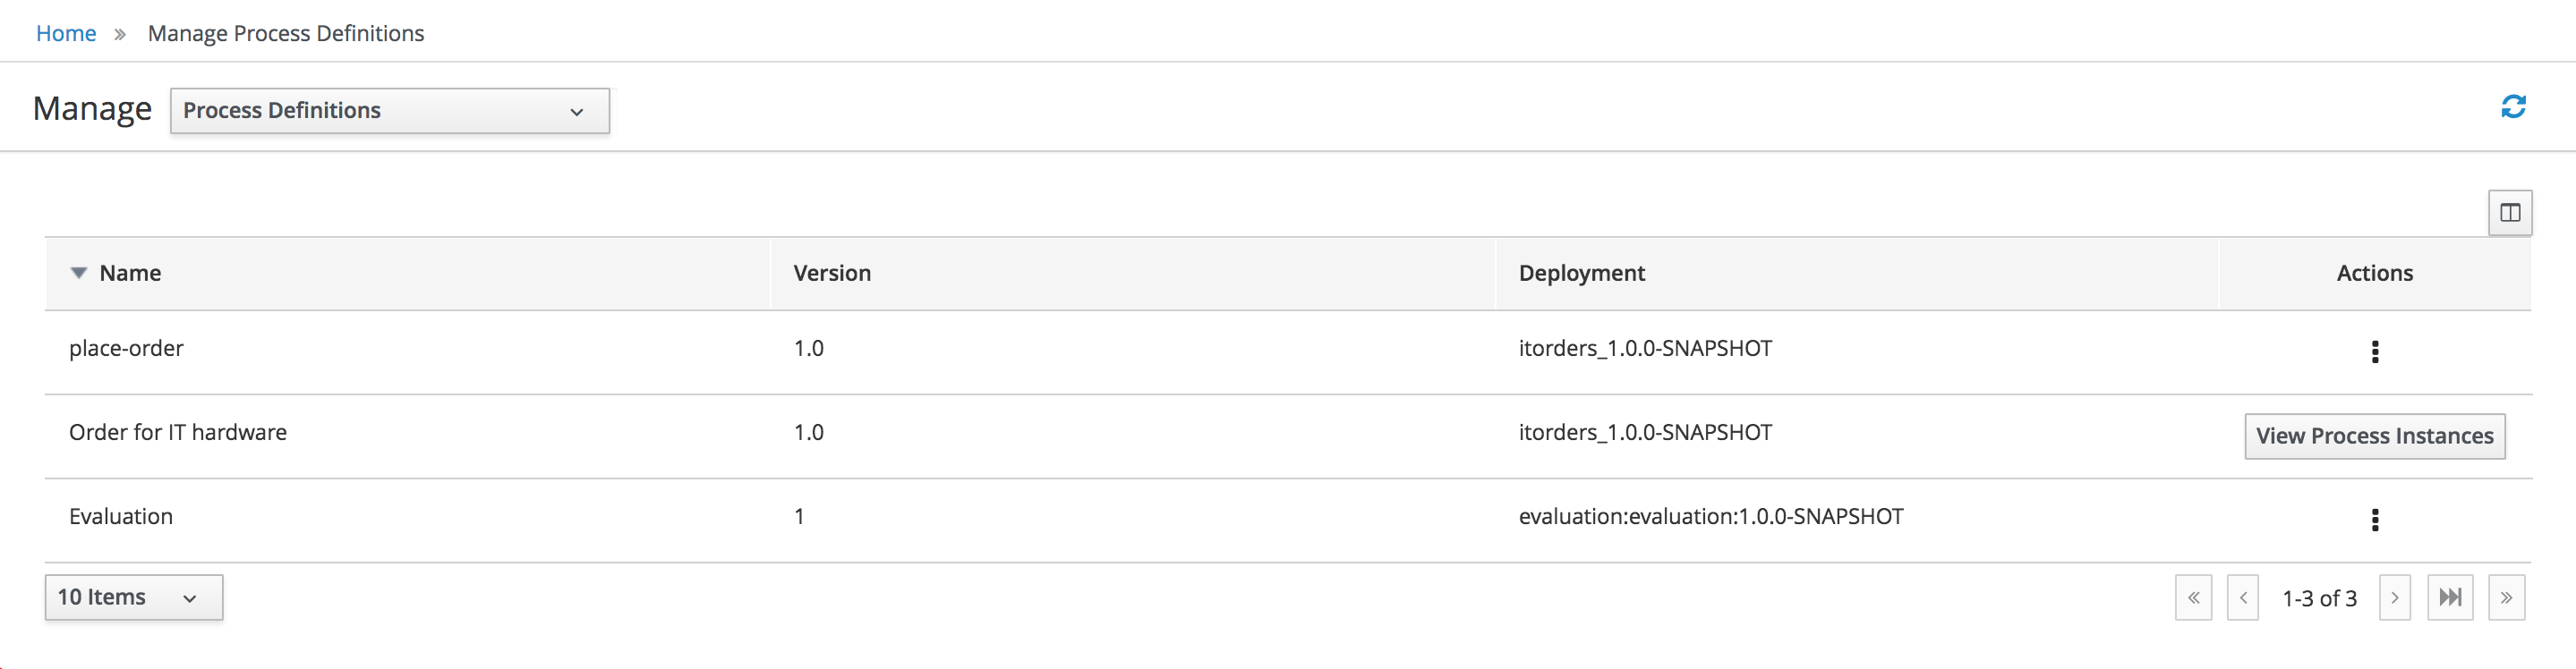Viewport: 2576px width, 669px height.
Task: Select the place-order process row name
Action: point(126,349)
